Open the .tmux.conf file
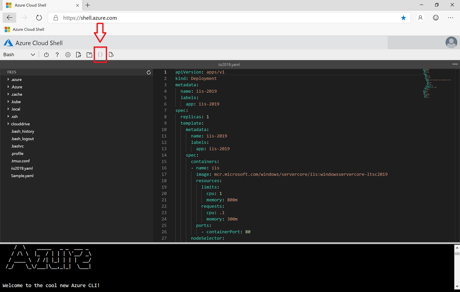The height and width of the screenshot is (292, 460). [x=20, y=161]
